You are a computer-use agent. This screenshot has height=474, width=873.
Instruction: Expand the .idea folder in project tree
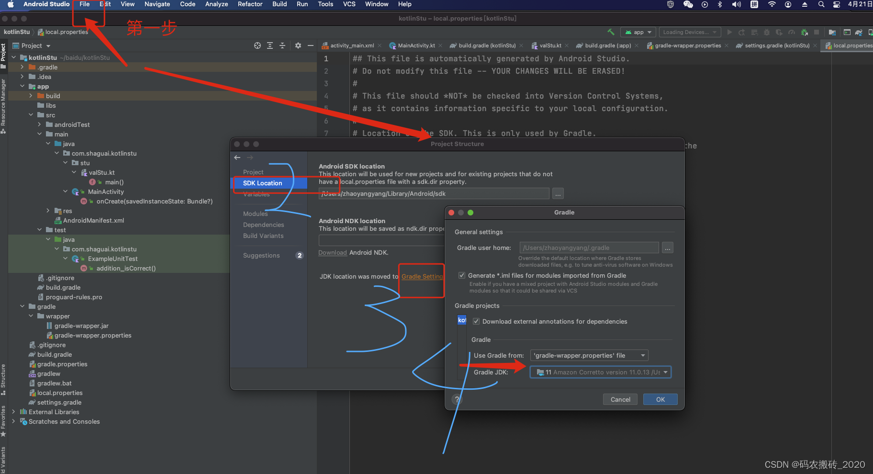click(22, 77)
